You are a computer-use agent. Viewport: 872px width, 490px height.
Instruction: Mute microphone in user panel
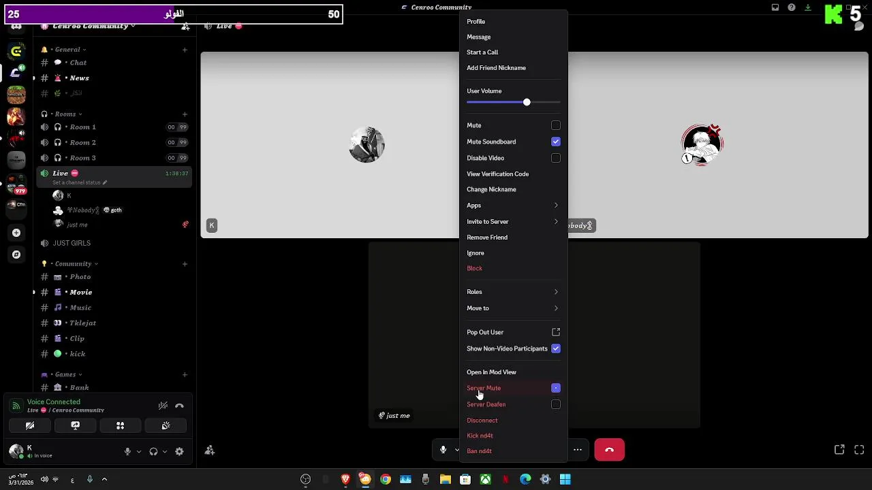point(127,451)
